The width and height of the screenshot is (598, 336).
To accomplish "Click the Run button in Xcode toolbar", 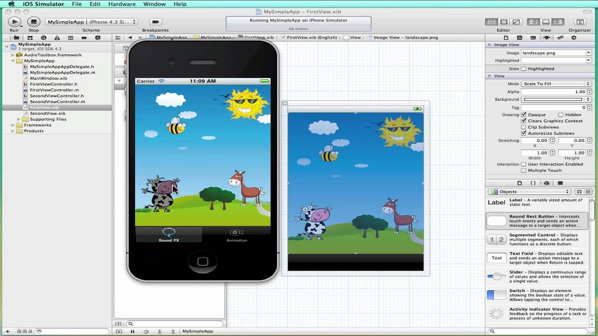I will [14, 21].
